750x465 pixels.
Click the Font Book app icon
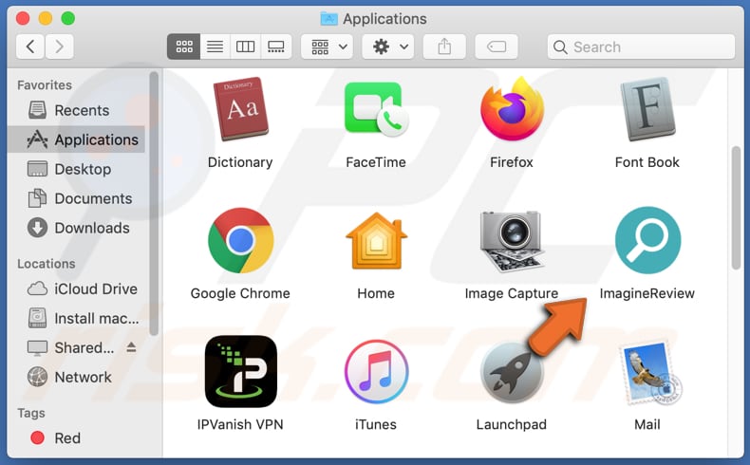point(647,109)
